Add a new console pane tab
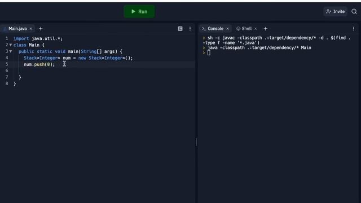 pyautogui.click(x=266, y=29)
